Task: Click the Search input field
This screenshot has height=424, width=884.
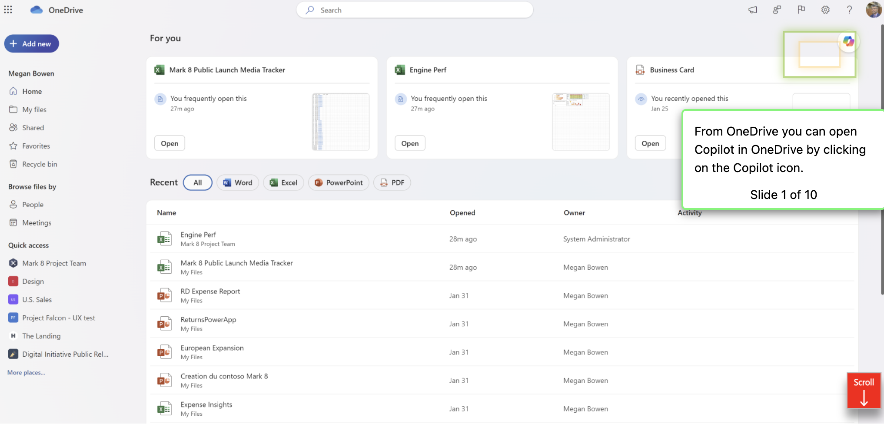Action: point(415,10)
